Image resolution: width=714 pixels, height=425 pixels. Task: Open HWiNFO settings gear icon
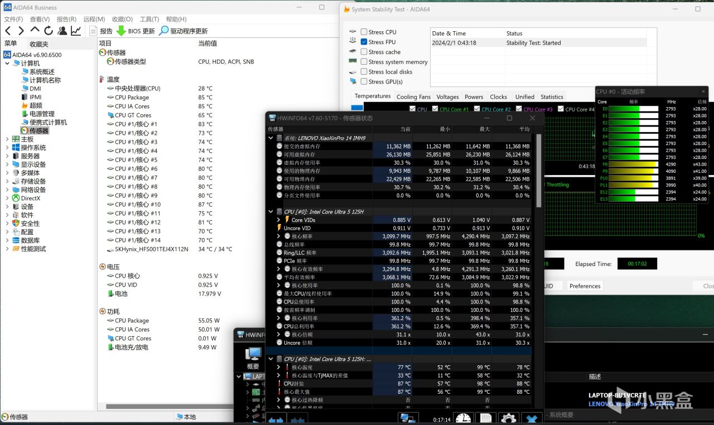tap(508, 418)
